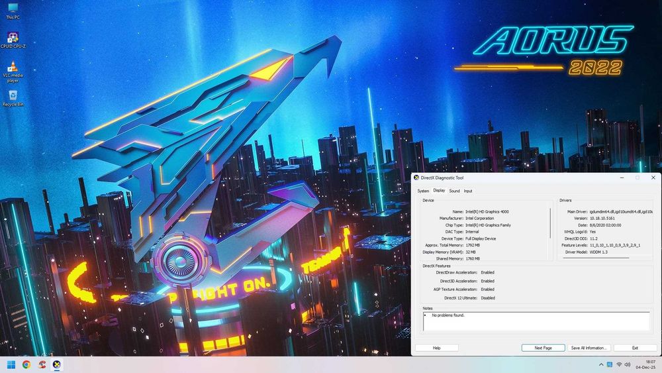662x373 pixels.
Task: Select the CPUID CPU-Z desktop shortcut
Action: pyautogui.click(x=13, y=40)
